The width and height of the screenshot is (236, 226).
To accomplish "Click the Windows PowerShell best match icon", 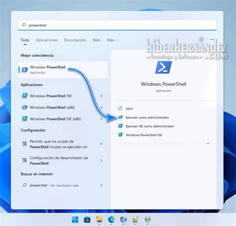I will click(24, 70).
